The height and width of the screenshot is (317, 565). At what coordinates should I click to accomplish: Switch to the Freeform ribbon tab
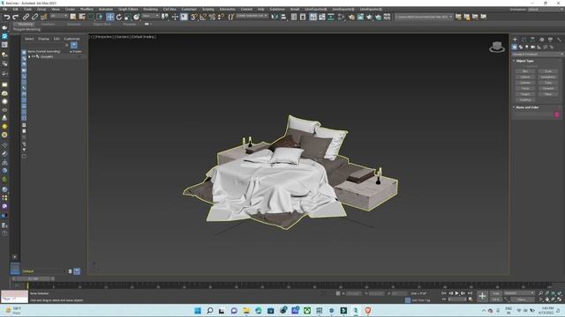point(48,25)
